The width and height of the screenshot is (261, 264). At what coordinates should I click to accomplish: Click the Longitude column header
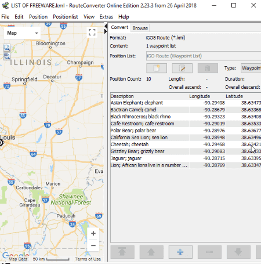coord(207,96)
